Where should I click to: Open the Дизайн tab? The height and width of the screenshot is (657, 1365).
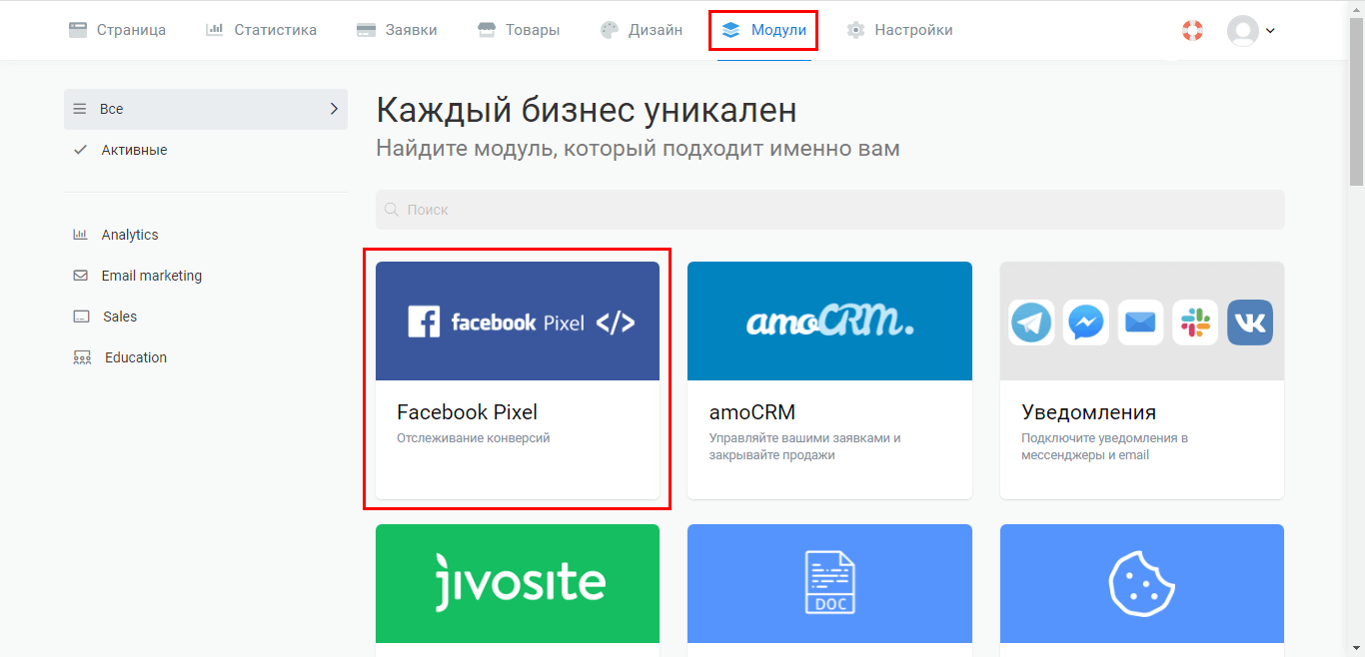tap(641, 30)
